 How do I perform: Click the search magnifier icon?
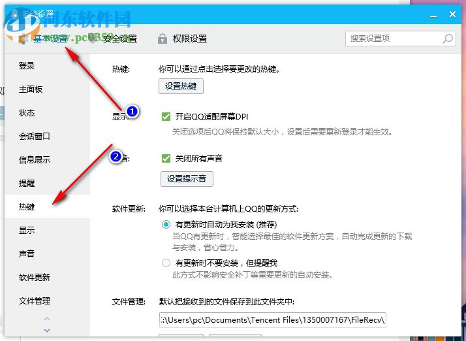pos(448,39)
